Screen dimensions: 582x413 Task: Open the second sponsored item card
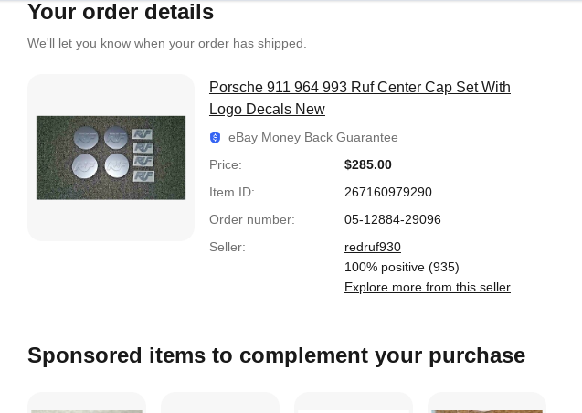coord(220,403)
